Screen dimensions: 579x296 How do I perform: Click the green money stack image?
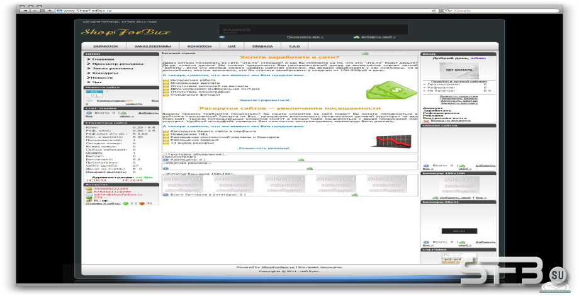pyautogui.click(x=391, y=90)
